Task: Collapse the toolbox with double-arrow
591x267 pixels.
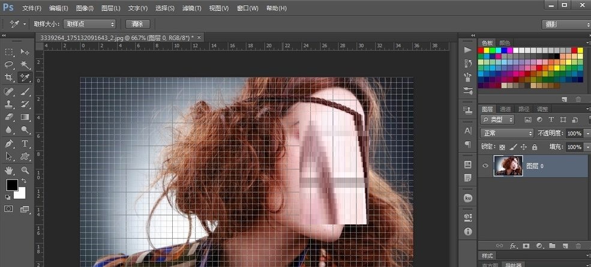Action: [4, 35]
